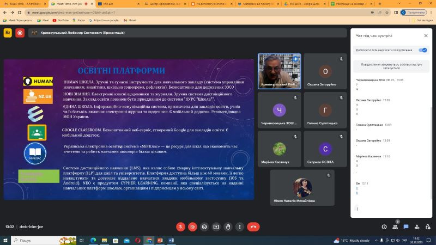Select the Німко Наталія Михайлівна self-view tile

pyautogui.click(x=302, y=188)
